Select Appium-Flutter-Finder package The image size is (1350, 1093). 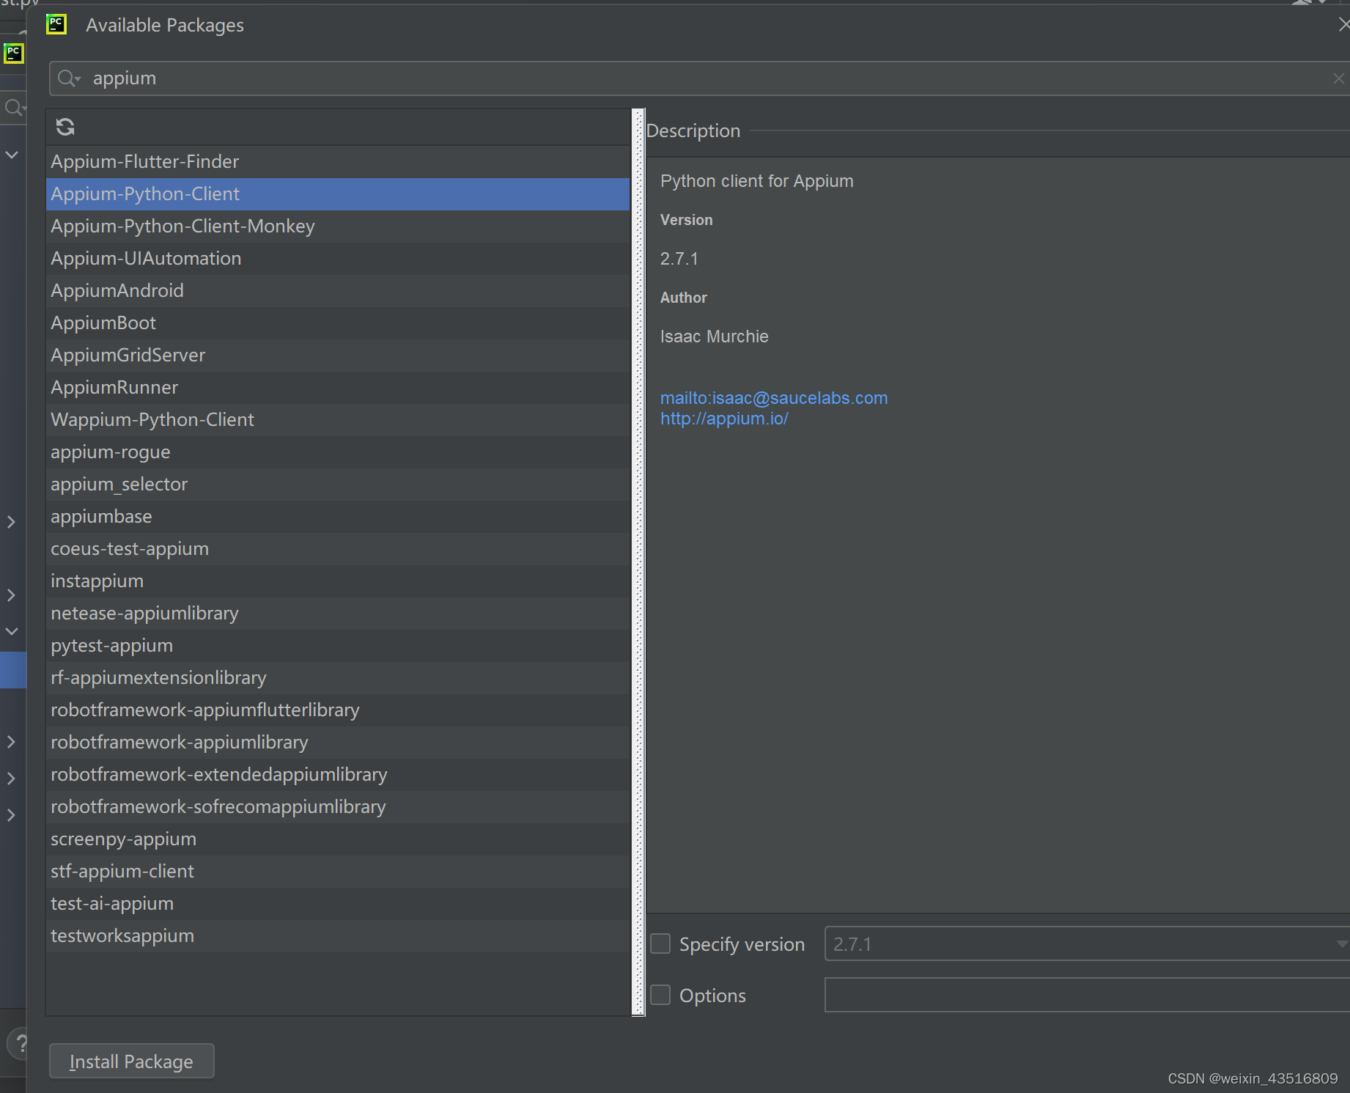tap(145, 161)
